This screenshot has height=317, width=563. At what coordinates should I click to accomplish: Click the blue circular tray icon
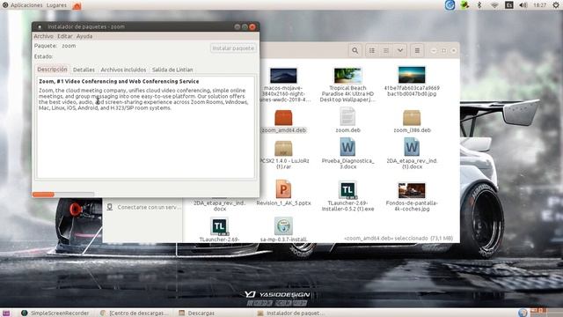pyautogui.click(x=450, y=5)
